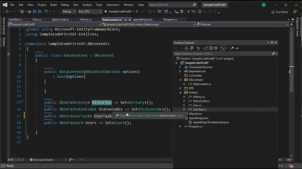302x169 pixels.
Task: Open the File menu
Action: coord(12,5)
